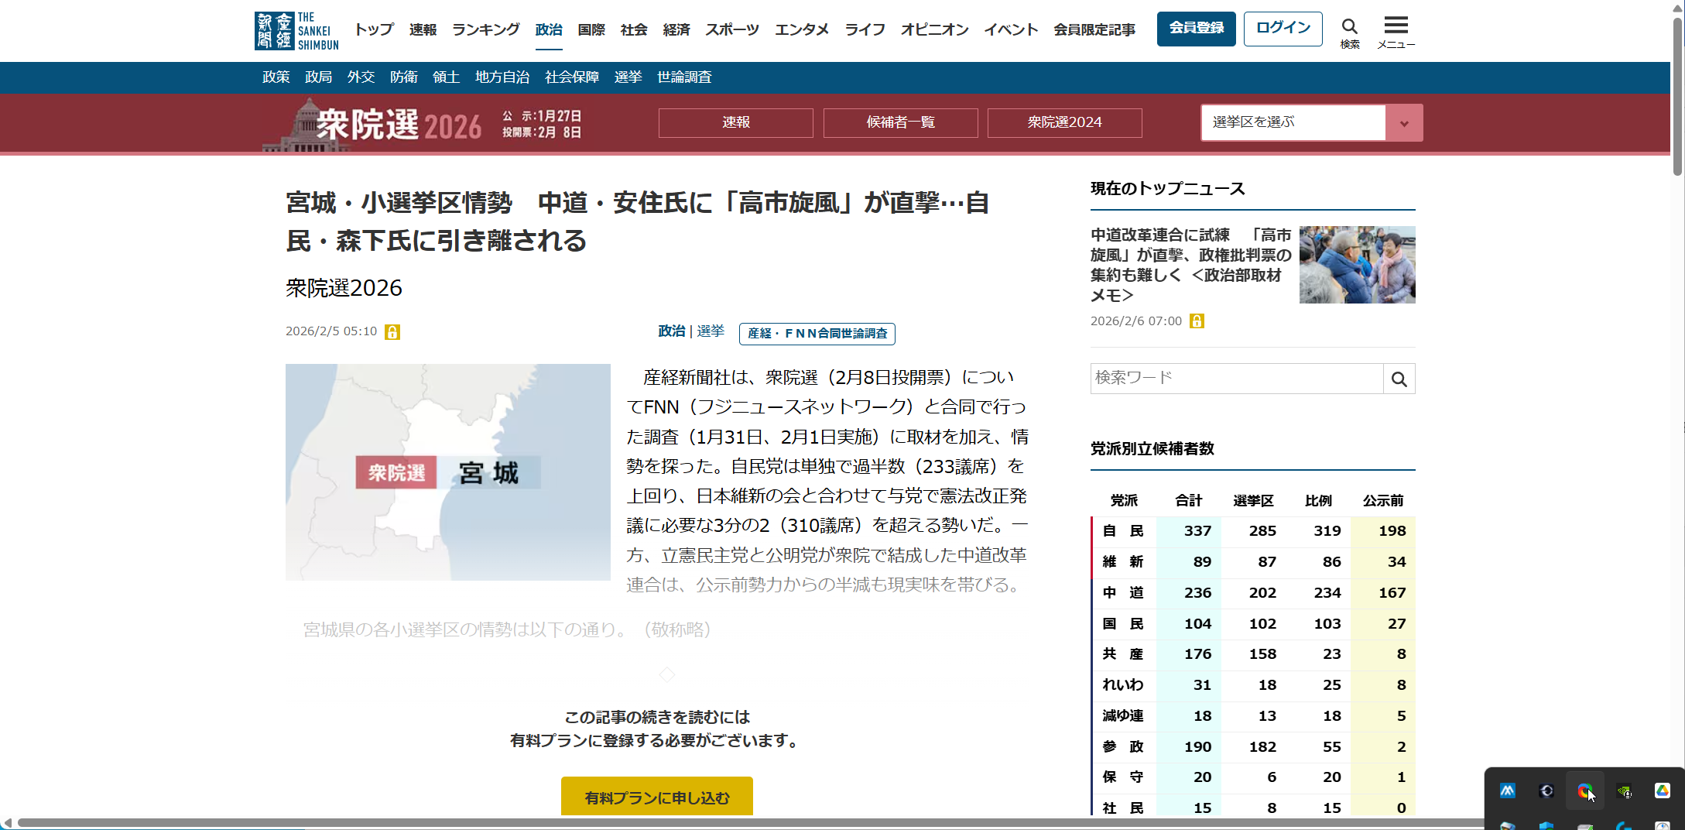The width and height of the screenshot is (1685, 830).
Task: Click the 自民 row party name
Action: click(x=1123, y=531)
